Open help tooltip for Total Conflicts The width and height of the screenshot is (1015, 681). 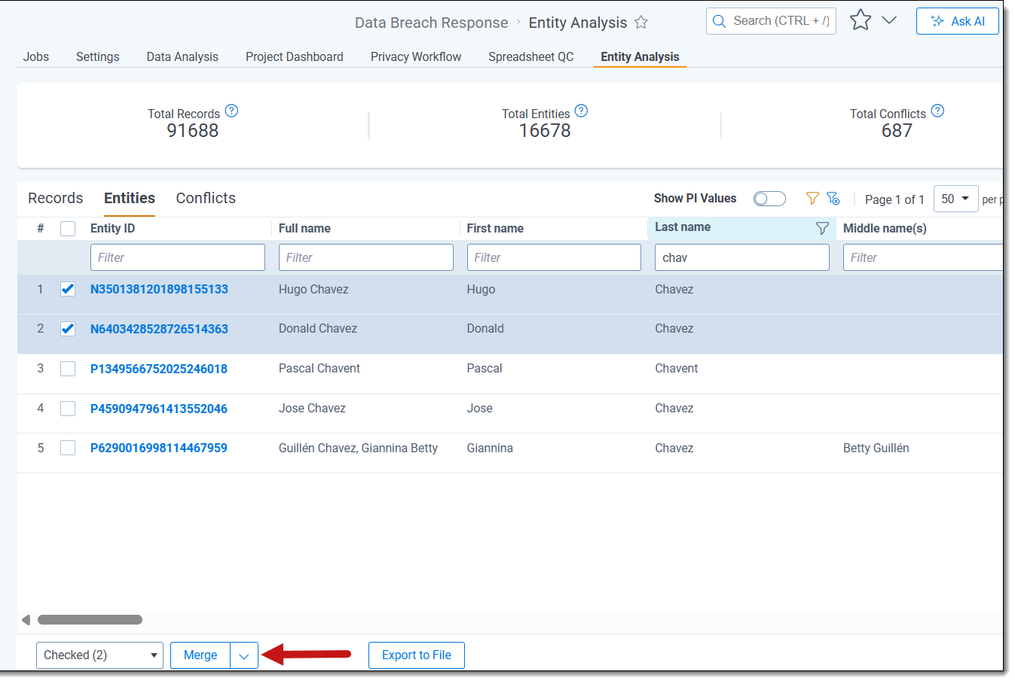(937, 111)
